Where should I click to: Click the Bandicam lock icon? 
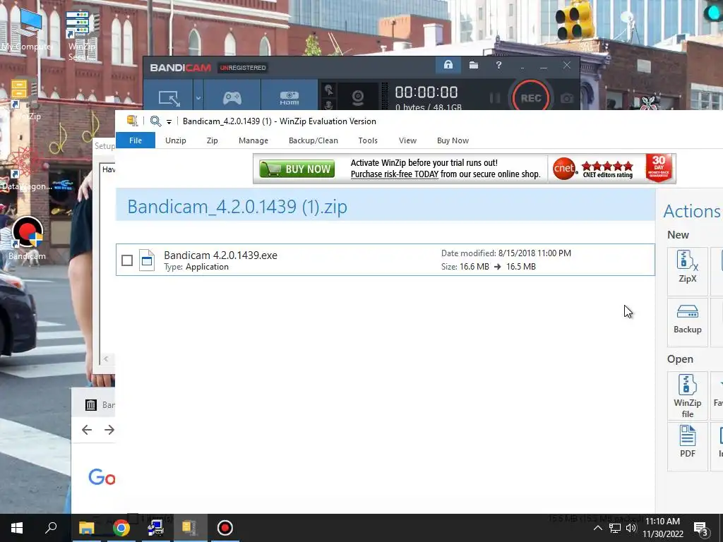pyautogui.click(x=448, y=65)
